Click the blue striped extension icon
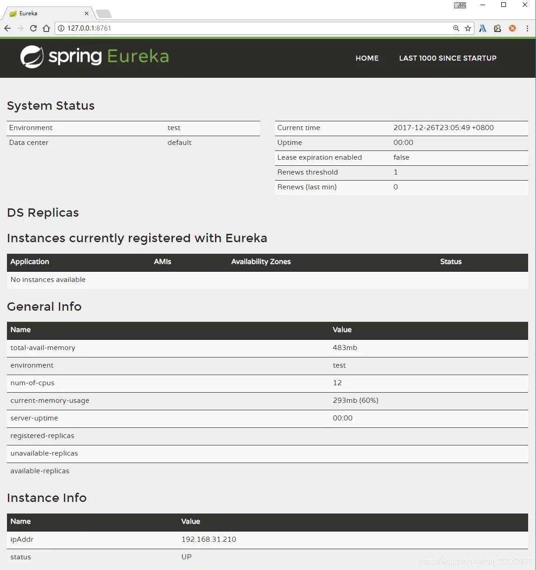536x570 pixels. (483, 28)
